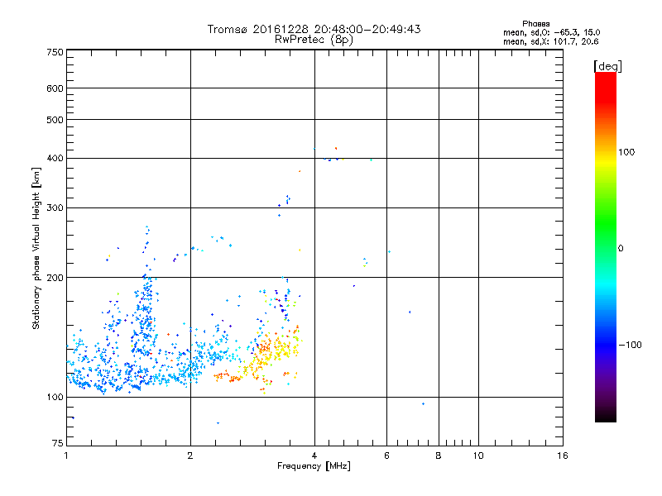Click the colorbar tick label '0'
Viewport: 662px width, 496px height.
(x=621, y=249)
